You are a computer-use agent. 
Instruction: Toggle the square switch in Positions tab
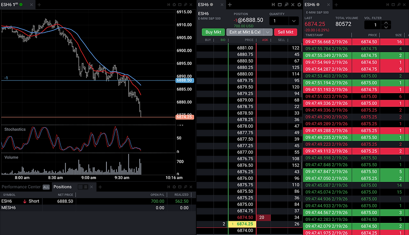click(80, 187)
